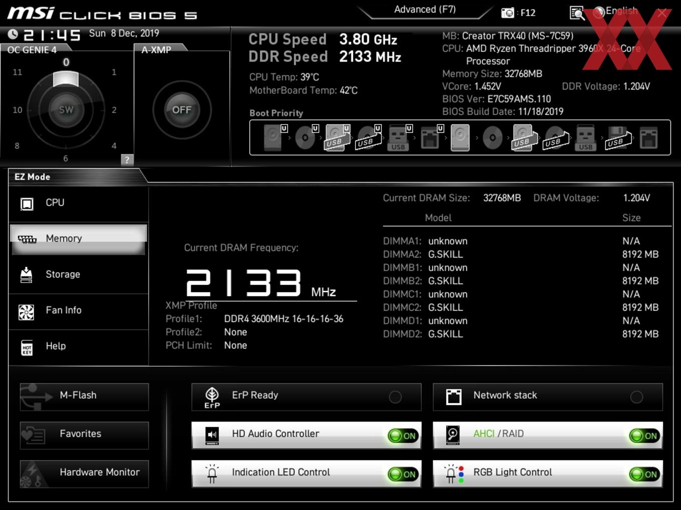Image resolution: width=681 pixels, height=510 pixels.
Task: Adjust the OC Genie 4 dial knob at 0
Action: coord(66,78)
